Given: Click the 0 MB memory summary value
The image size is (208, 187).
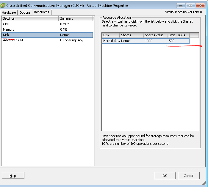Looking at the screenshot, I should point(64,29).
